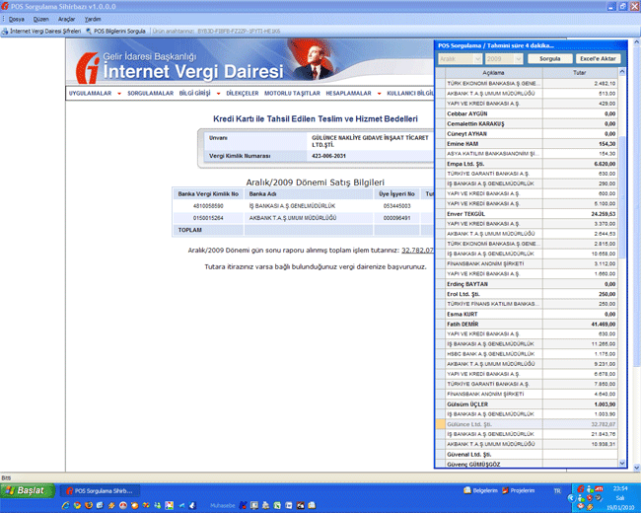
Task: Open SORGULAMALAR in the site navigation
Action: (x=151, y=94)
